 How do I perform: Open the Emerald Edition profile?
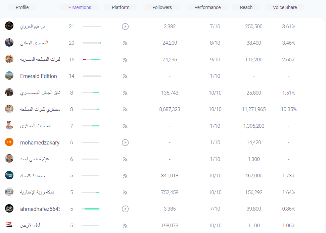(39, 76)
